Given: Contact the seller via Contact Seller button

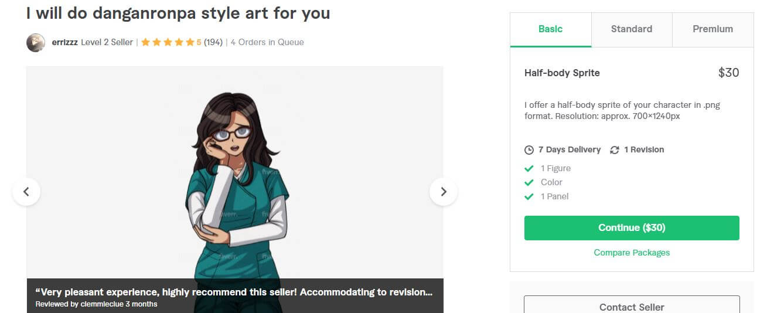Looking at the screenshot, I should pyautogui.click(x=632, y=305).
